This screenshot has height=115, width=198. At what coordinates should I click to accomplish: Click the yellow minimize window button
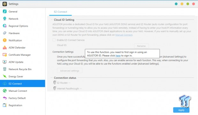coord(182,4)
